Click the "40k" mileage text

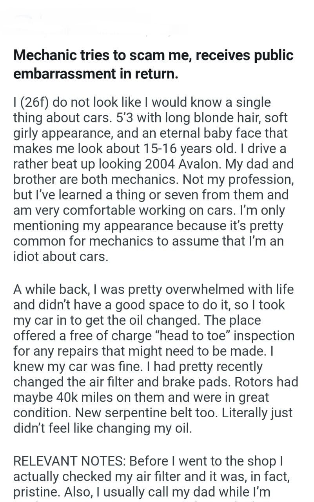67,397
